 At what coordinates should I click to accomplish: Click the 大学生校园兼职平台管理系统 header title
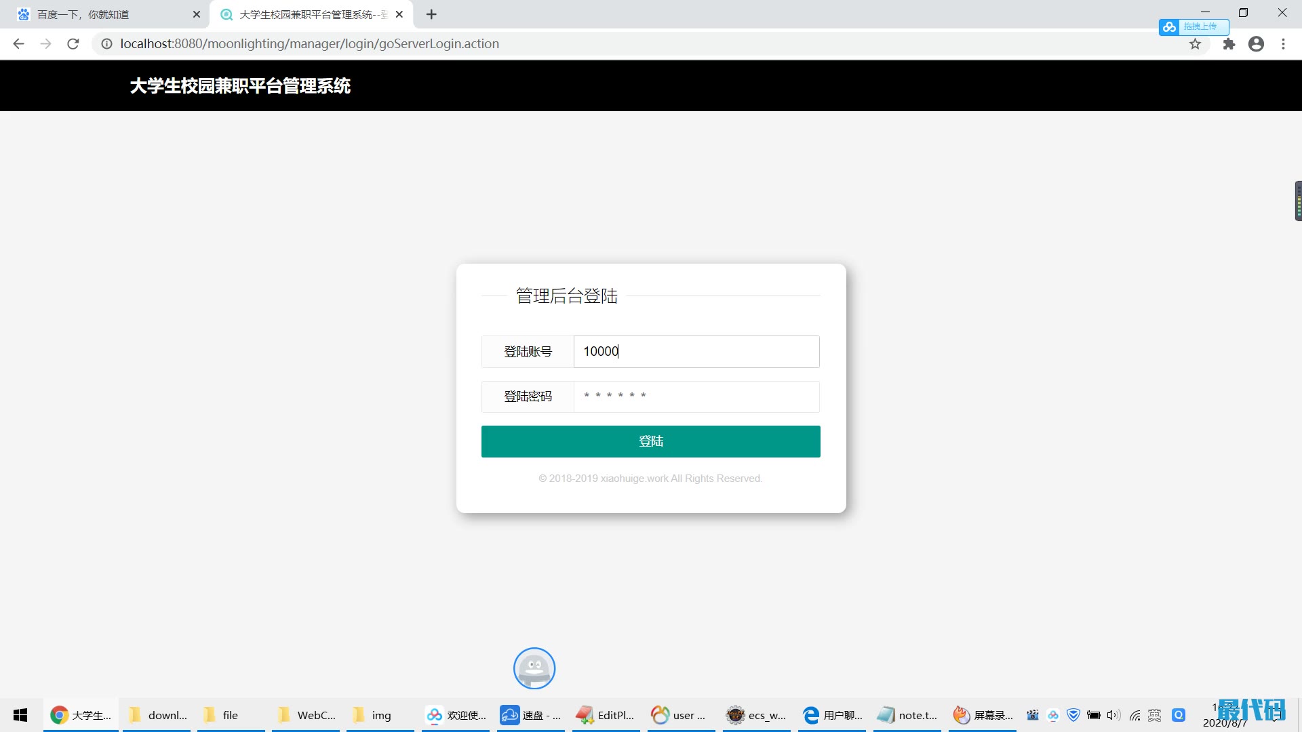tap(240, 86)
